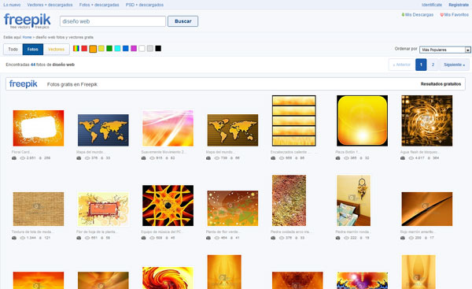Open the golden swirl Agua flash thumbnail

point(427,120)
